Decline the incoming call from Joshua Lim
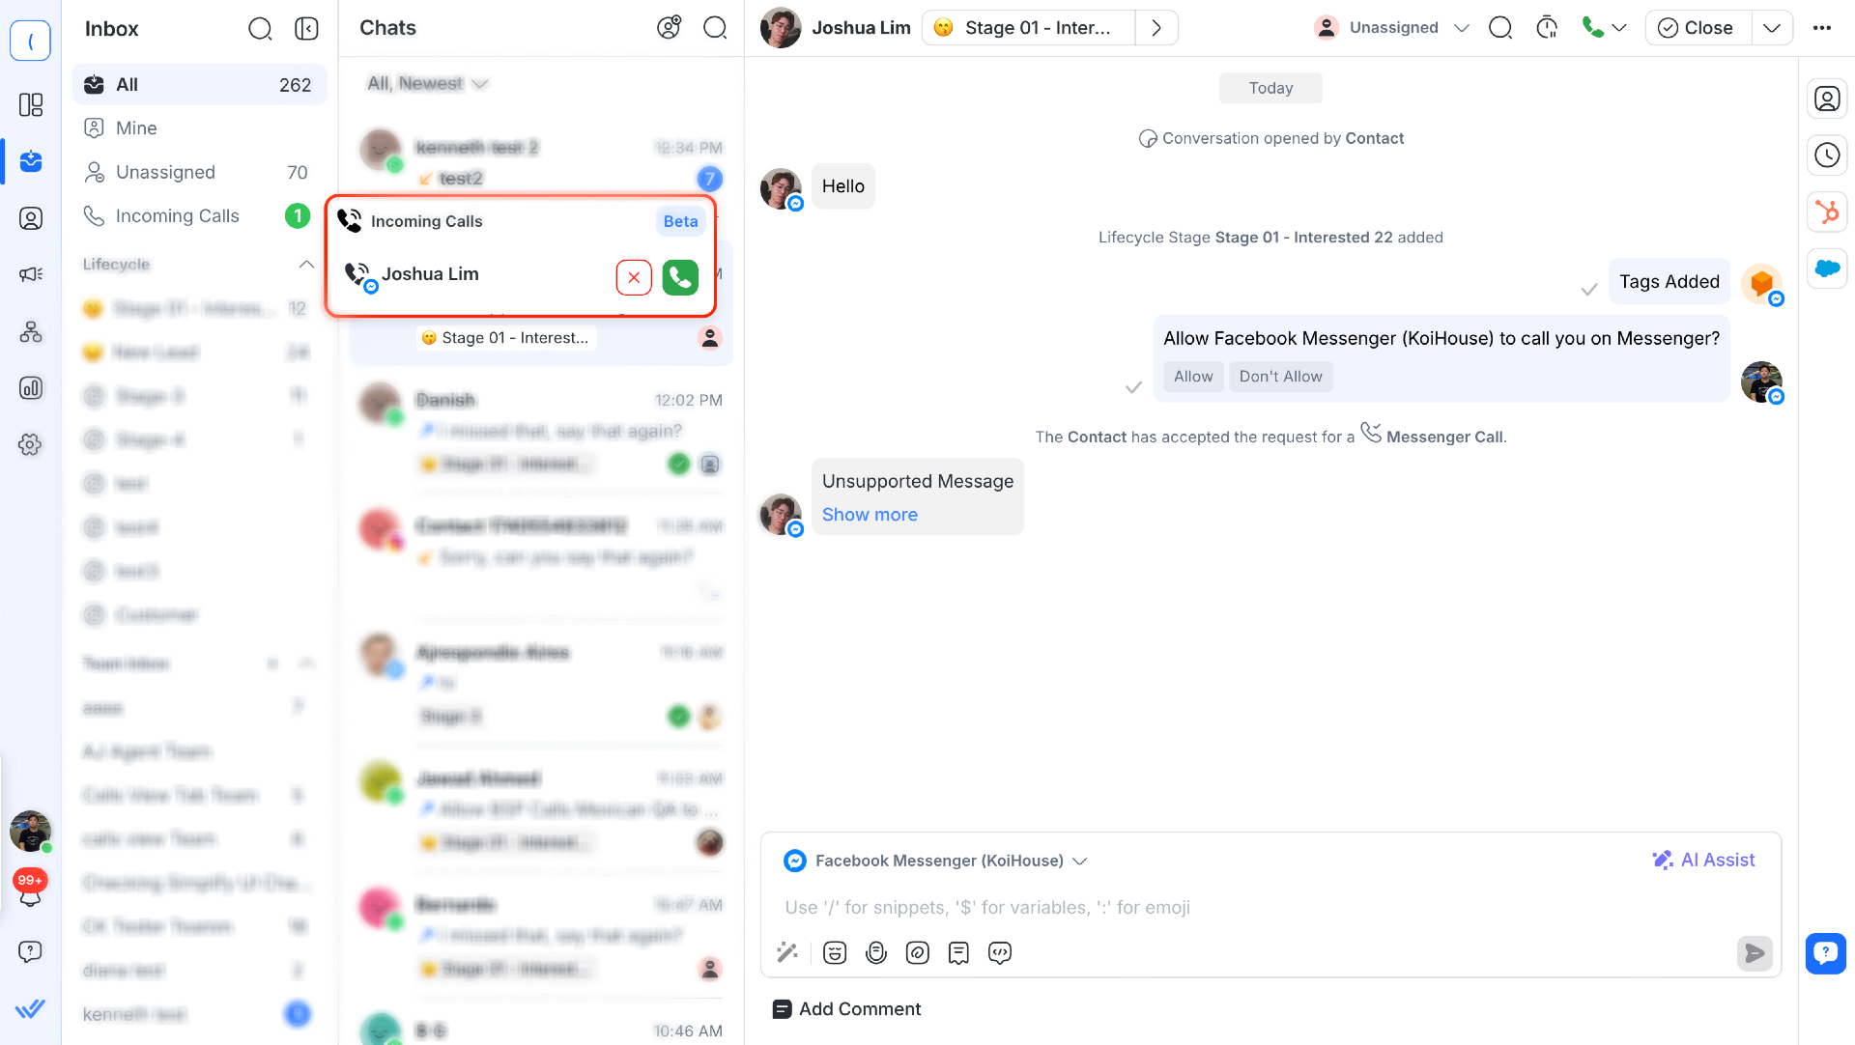This screenshot has height=1045, width=1855. click(634, 277)
